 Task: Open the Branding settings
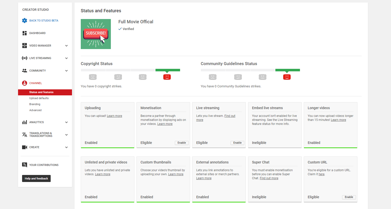[x=35, y=104]
